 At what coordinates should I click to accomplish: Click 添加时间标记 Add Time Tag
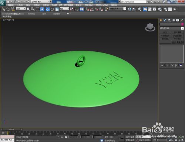point(110,141)
